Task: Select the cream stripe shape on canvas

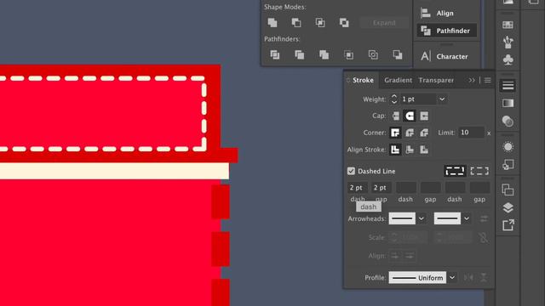Action: click(114, 171)
